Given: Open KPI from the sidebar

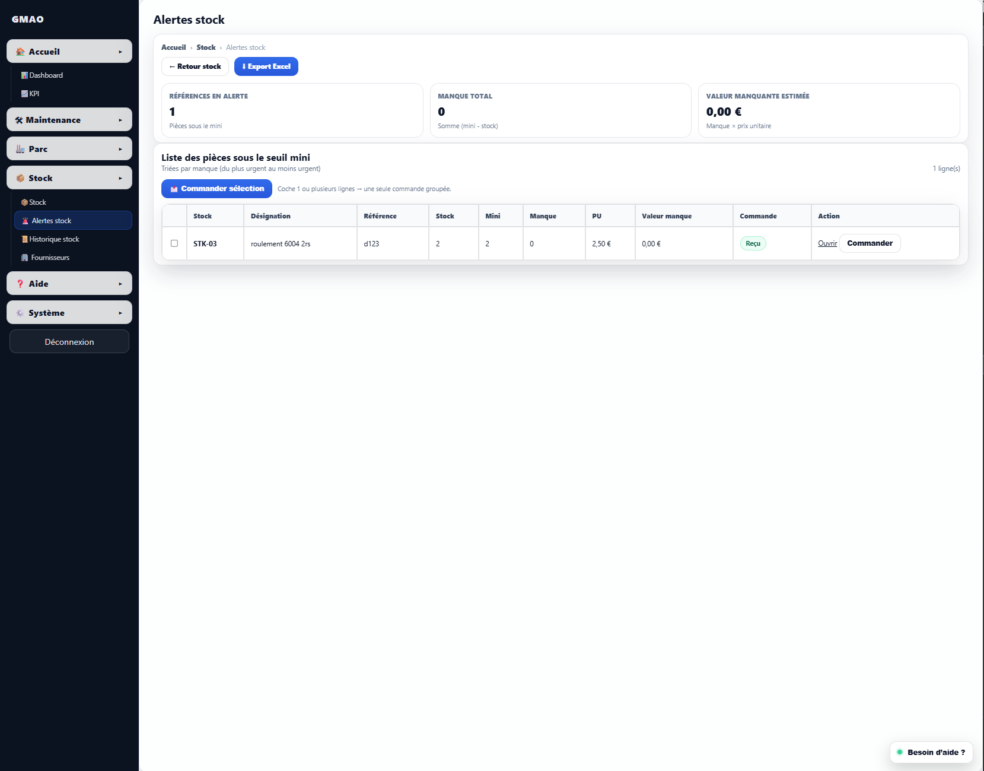Looking at the screenshot, I should coord(34,93).
